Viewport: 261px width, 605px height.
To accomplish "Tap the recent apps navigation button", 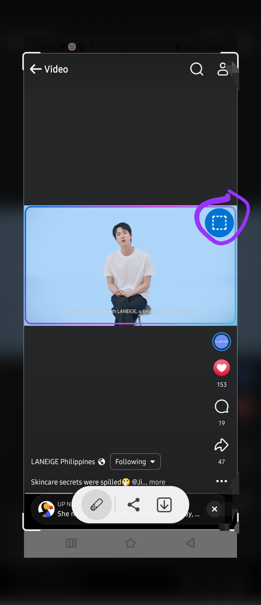I will 71,543.
